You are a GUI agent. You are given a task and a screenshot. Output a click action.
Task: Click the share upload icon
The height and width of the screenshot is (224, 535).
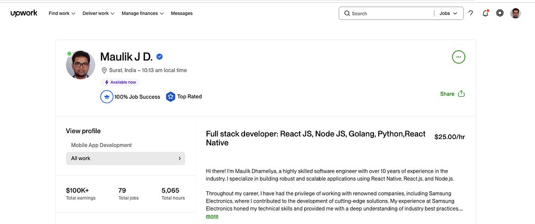tap(461, 94)
